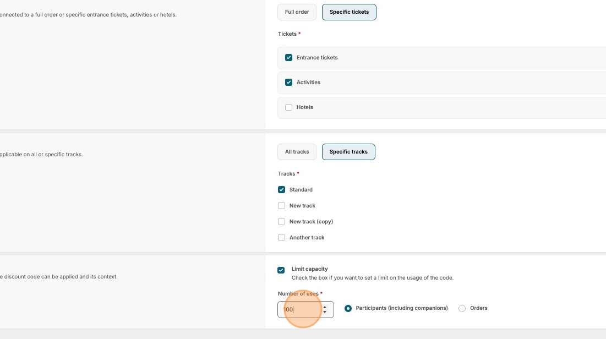Choose the Specific tracks option
This screenshot has height=339, width=606.
tap(348, 152)
